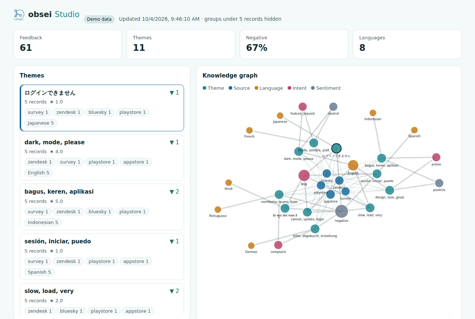Select the French language node
Image resolution: width=475 pixels, height=319 pixels.
(249, 131)
